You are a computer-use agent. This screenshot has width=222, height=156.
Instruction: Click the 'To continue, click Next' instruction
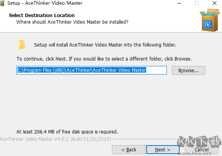104,59
